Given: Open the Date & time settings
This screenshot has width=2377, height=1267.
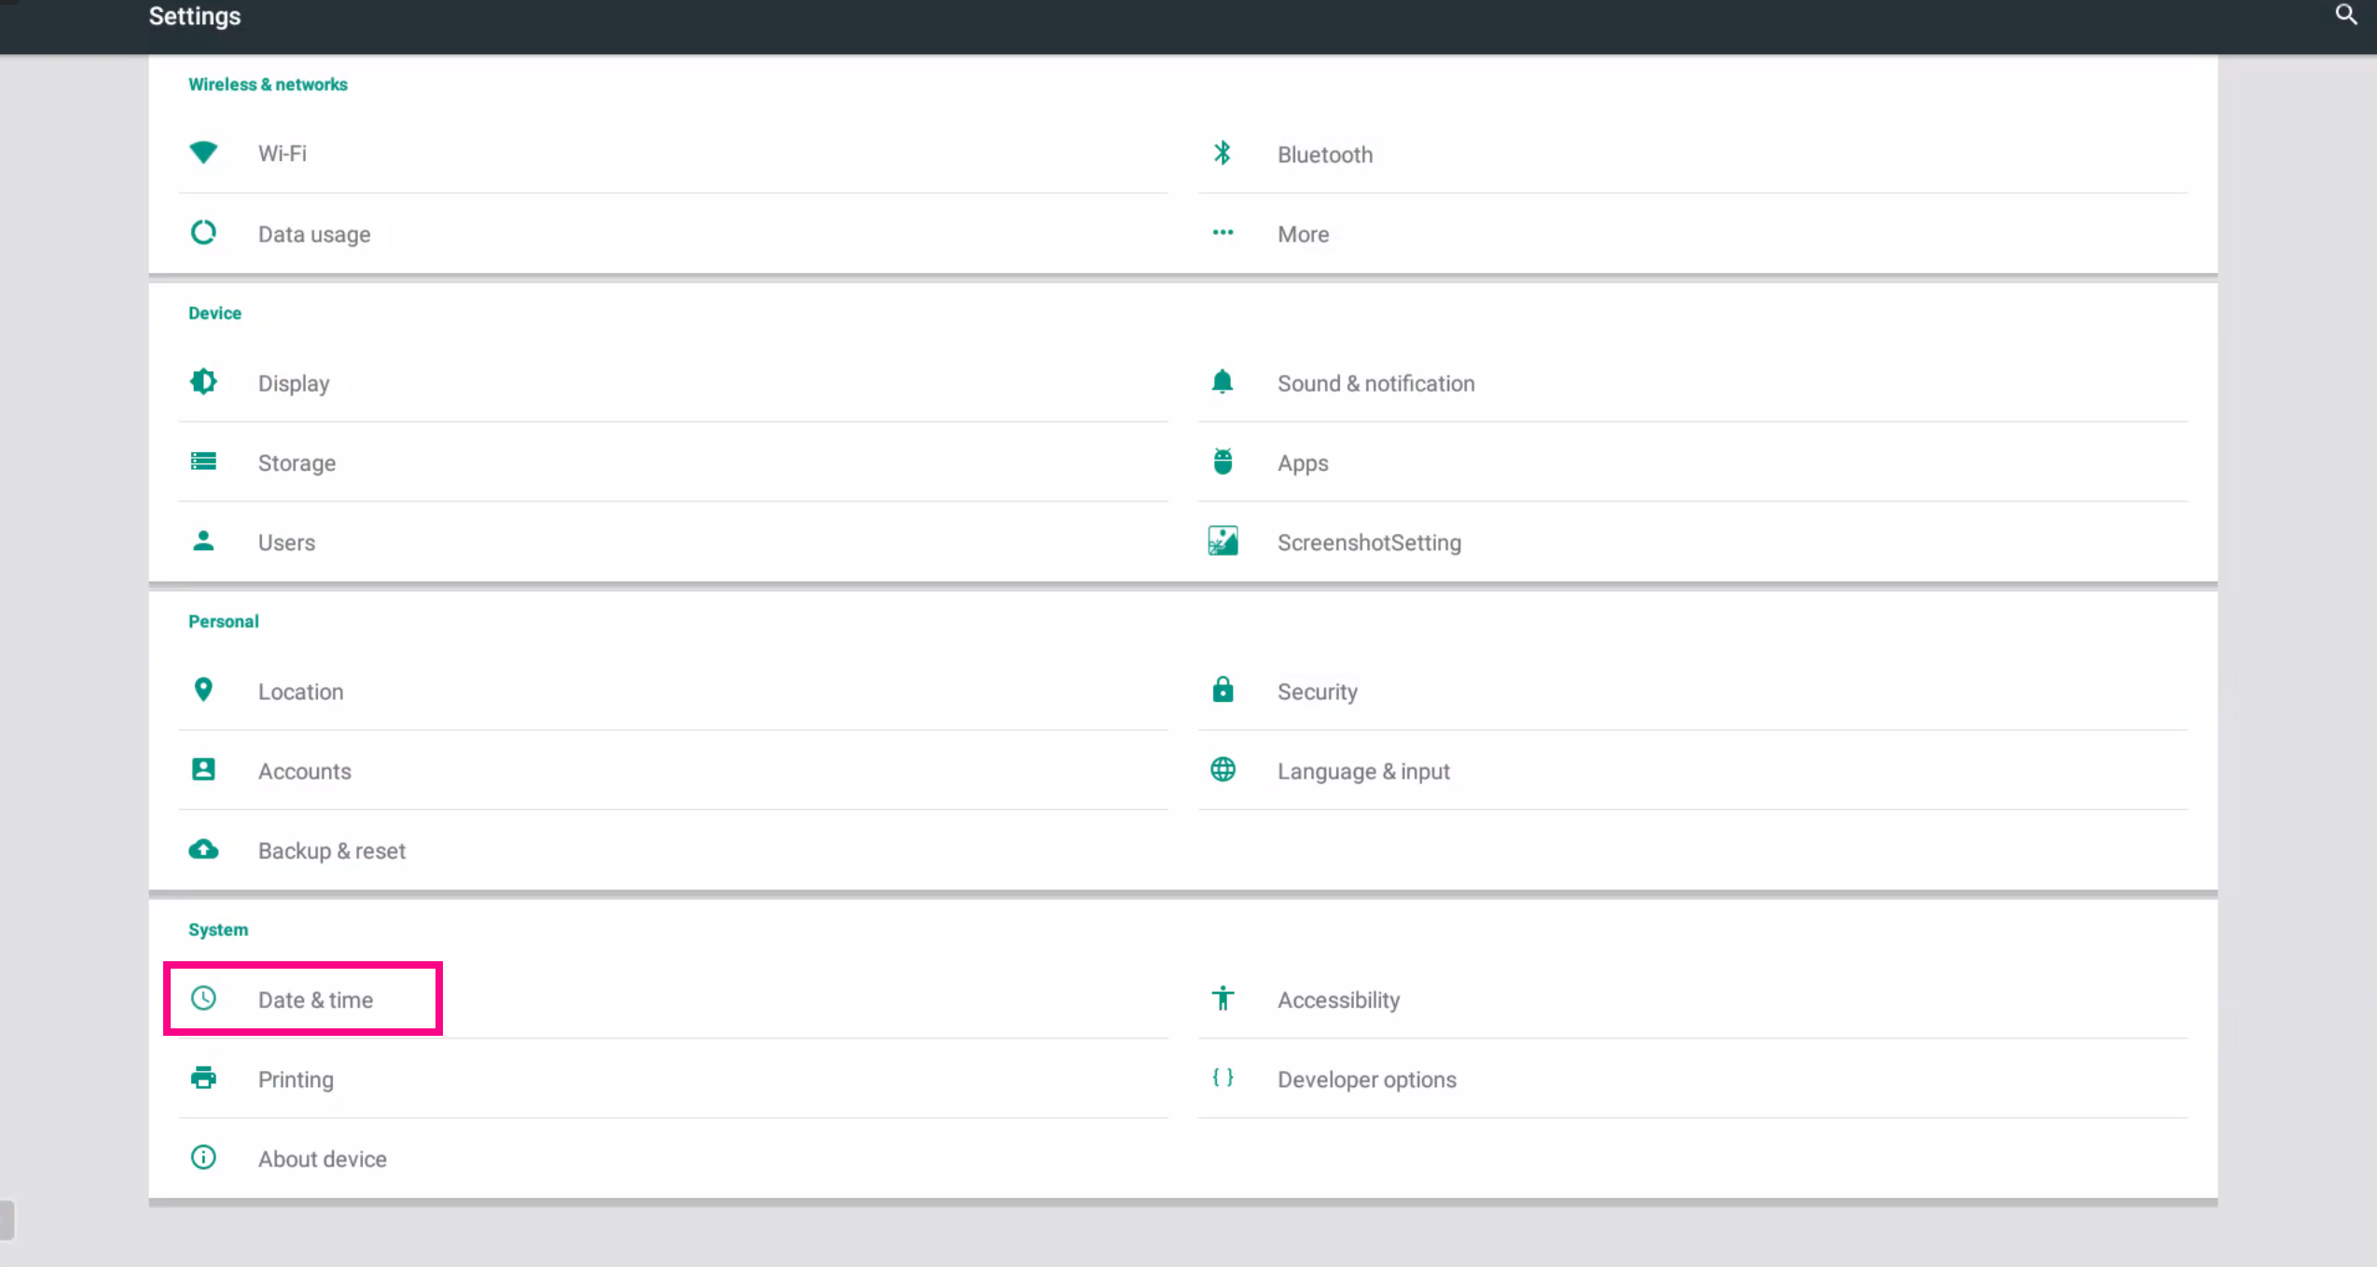Looking at the screenshot, I should [x=315, y=999].
